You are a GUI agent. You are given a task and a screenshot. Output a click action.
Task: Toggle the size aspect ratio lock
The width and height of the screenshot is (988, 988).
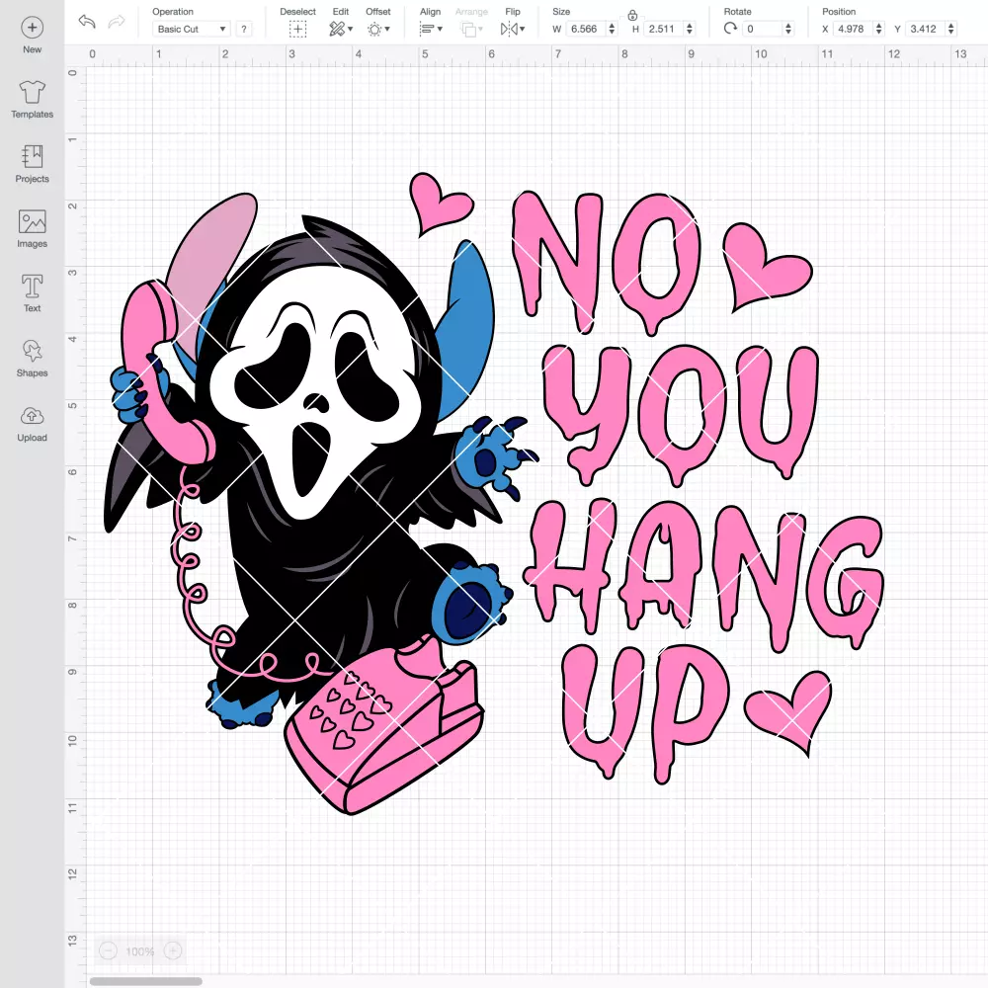click(x=632, y=15)
